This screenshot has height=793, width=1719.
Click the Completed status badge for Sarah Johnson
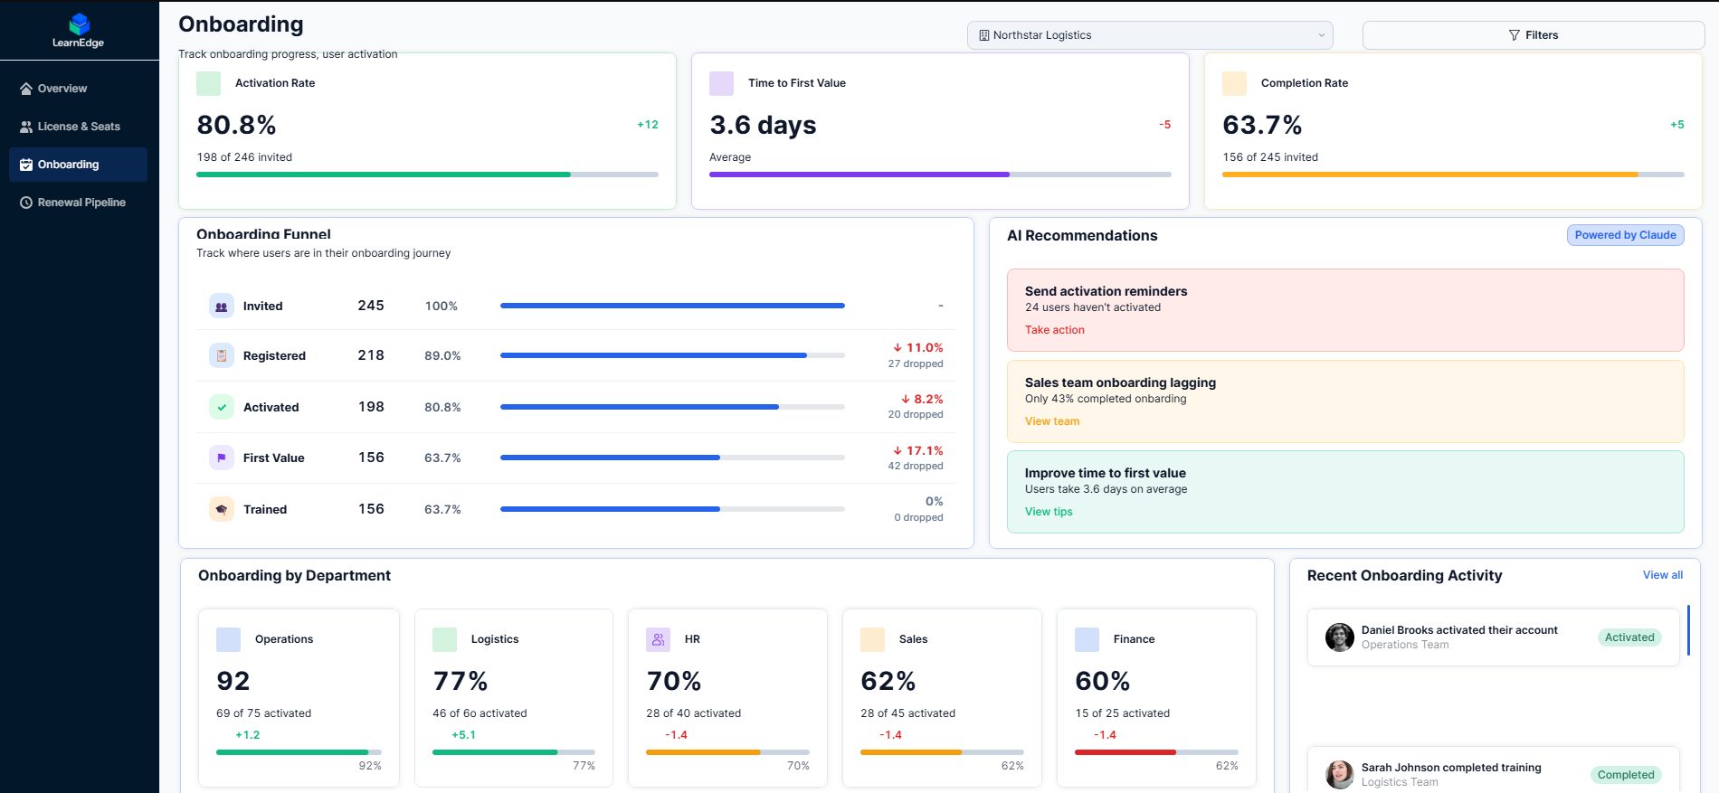coord(1626,775)
